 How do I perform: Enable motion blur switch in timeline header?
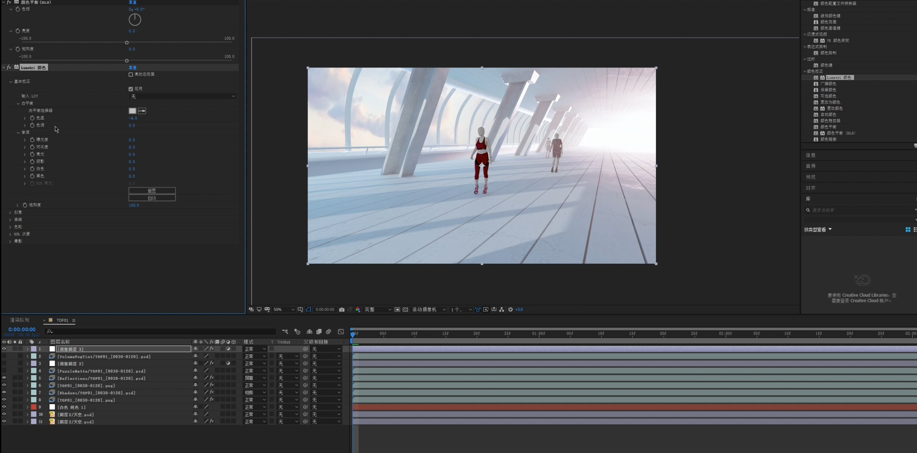pos(329,332)
